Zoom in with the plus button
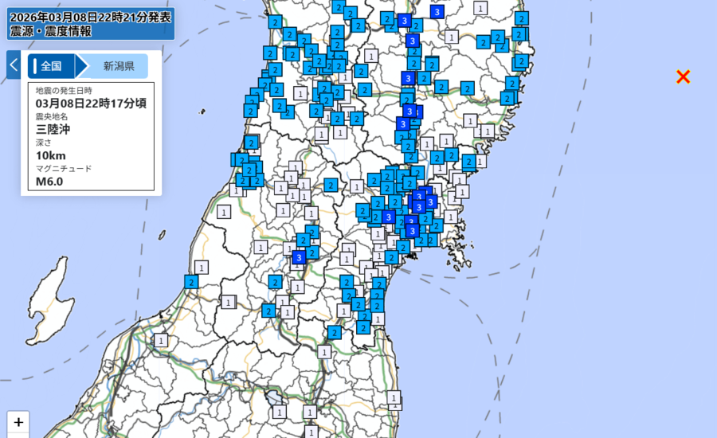This screenshot has width=717, height=438. (18, 422)
